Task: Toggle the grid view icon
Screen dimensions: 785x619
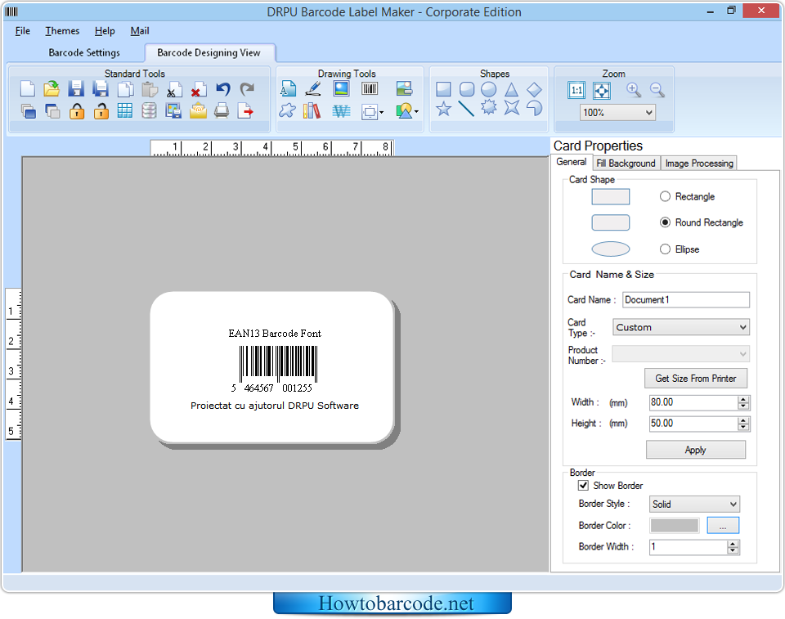Action: [125, 110]
